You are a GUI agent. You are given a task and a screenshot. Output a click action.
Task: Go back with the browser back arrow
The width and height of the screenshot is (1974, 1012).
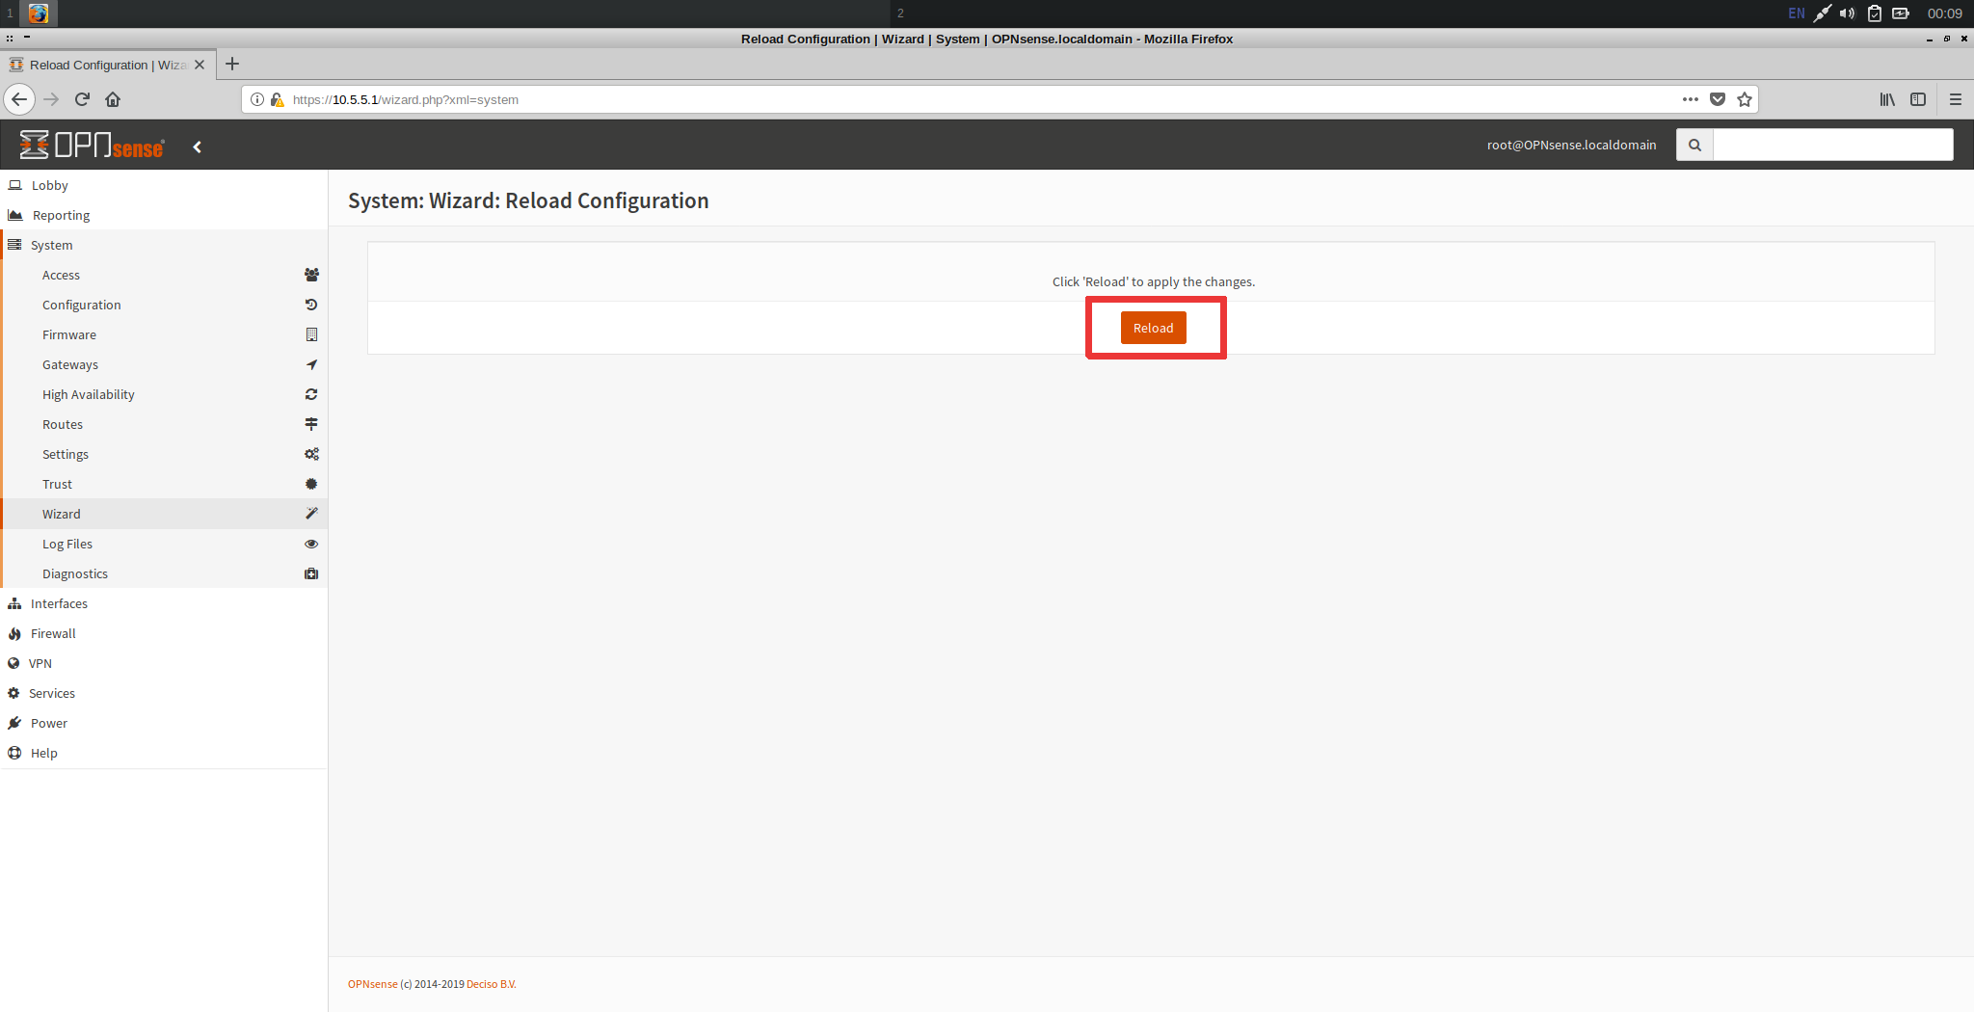19,99
